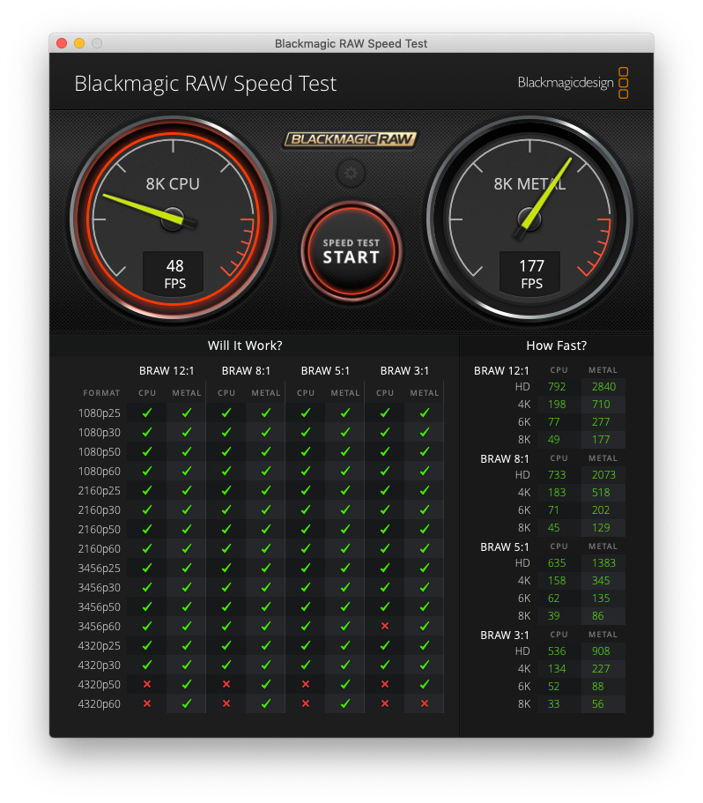Screen dimensions: 703x803
Task: Click BRAW 5:1 label in How Fast
Action: pyautogui.click(x=504, y=547)
